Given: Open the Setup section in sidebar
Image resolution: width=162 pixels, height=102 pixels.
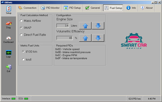Looking at the screenshot, I should click(x=9, y=10).
